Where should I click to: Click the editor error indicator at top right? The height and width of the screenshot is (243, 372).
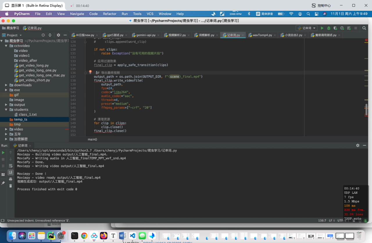366,40
